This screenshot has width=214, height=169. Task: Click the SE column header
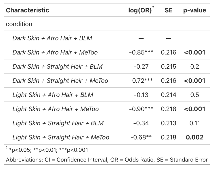(169, 10)
